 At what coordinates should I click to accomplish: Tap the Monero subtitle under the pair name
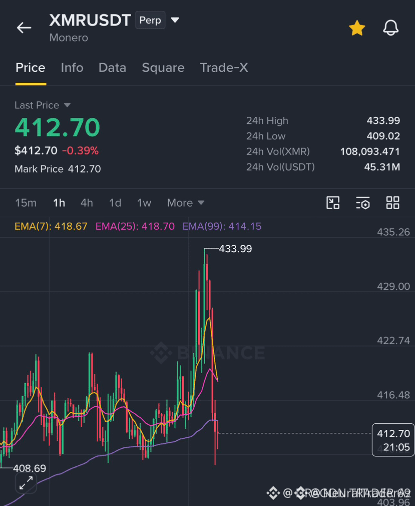[69, 38]
